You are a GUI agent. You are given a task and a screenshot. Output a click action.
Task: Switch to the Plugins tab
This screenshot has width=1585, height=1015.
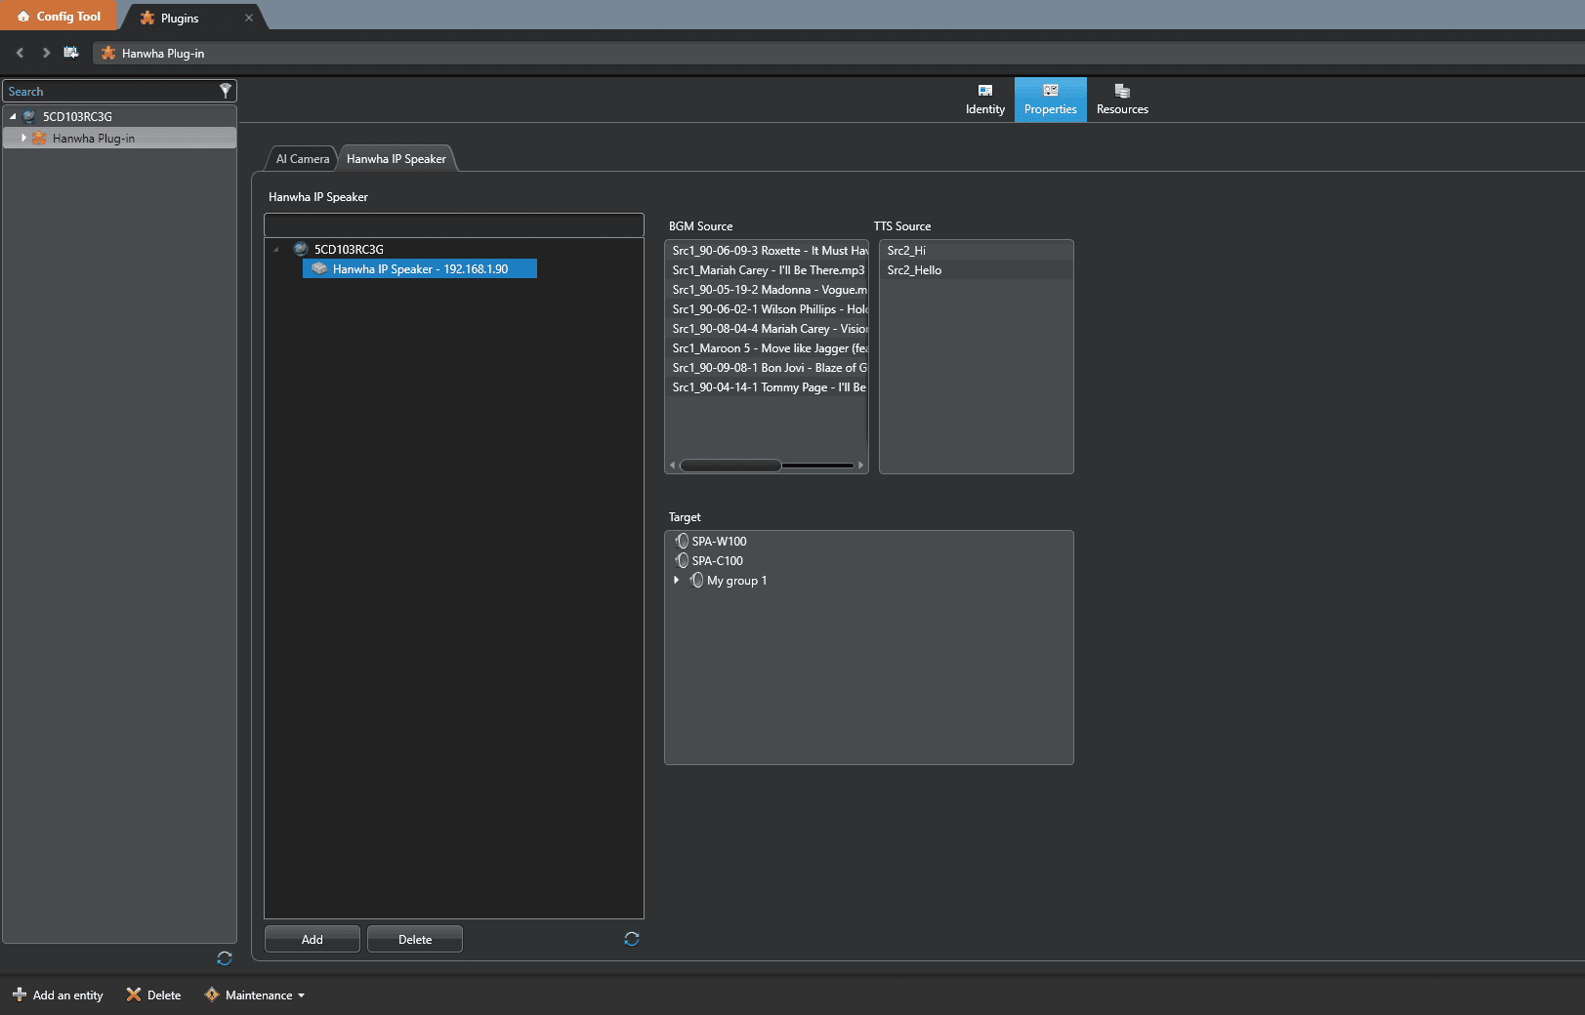(180, 19)
